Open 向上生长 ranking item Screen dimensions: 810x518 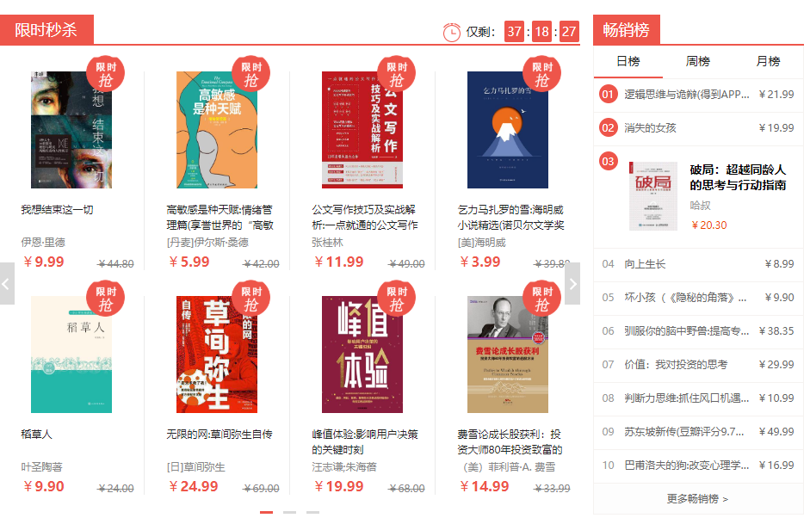coord(698,264)
